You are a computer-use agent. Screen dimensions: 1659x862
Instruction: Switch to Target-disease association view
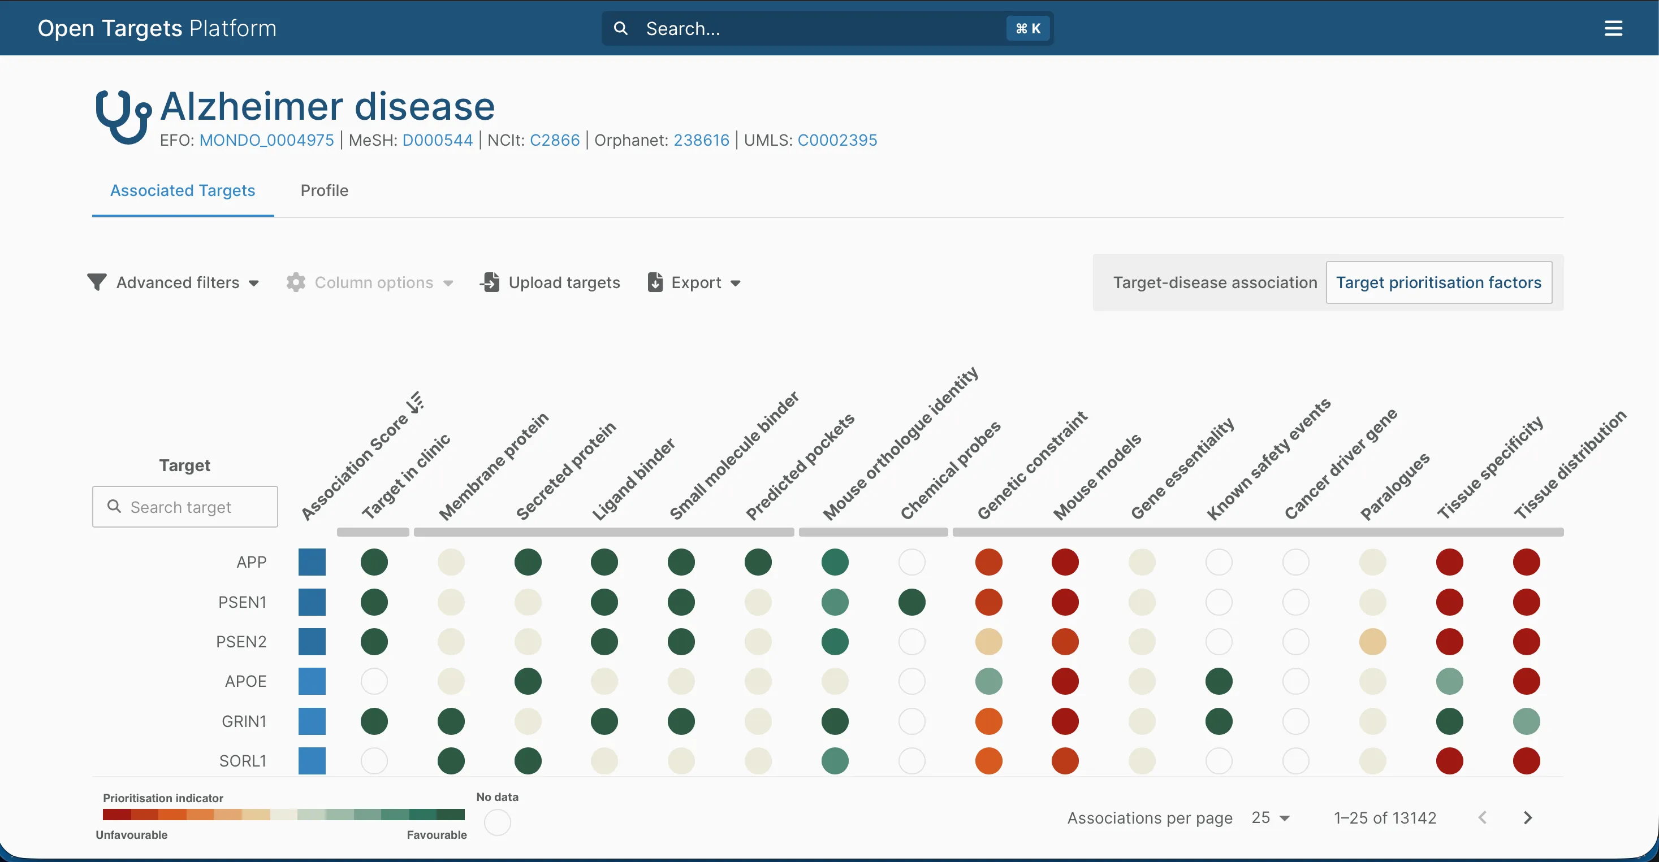1215,282
